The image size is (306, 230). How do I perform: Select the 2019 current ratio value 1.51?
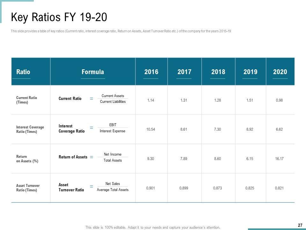[250, 100]
